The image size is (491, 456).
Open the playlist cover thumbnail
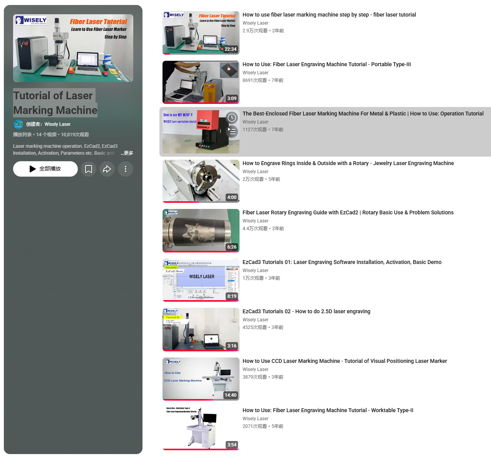pos(73,48)
